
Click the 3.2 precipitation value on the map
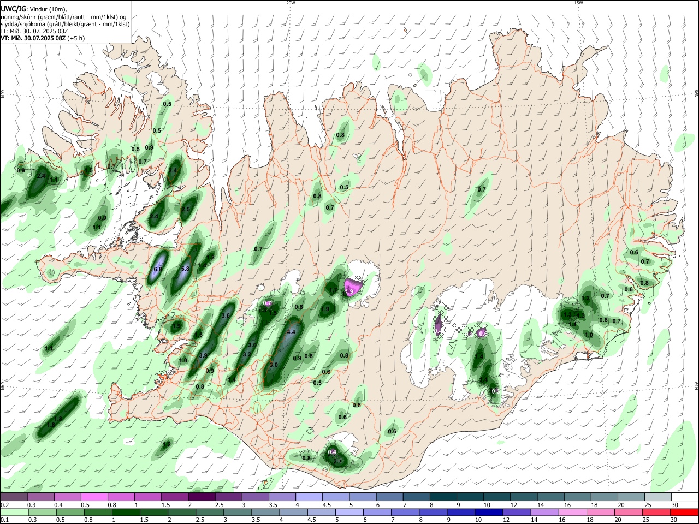pyautogui.click(x=246, y=354)
